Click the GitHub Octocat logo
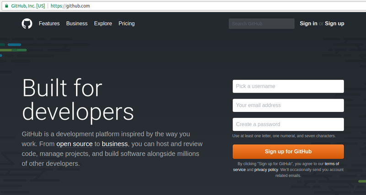 click(27, 24)
